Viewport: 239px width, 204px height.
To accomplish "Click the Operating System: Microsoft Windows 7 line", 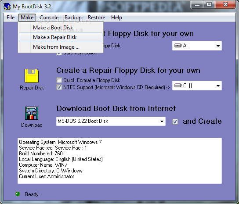I will tap(60, 142).
